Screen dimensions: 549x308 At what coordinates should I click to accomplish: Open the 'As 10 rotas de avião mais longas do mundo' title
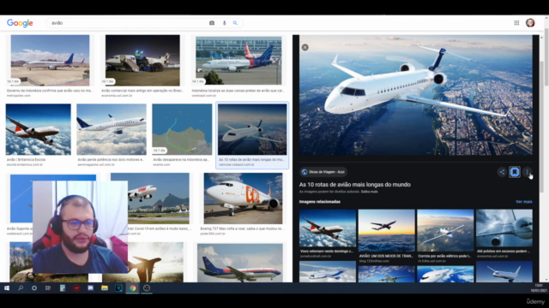[x=354, y=185]
